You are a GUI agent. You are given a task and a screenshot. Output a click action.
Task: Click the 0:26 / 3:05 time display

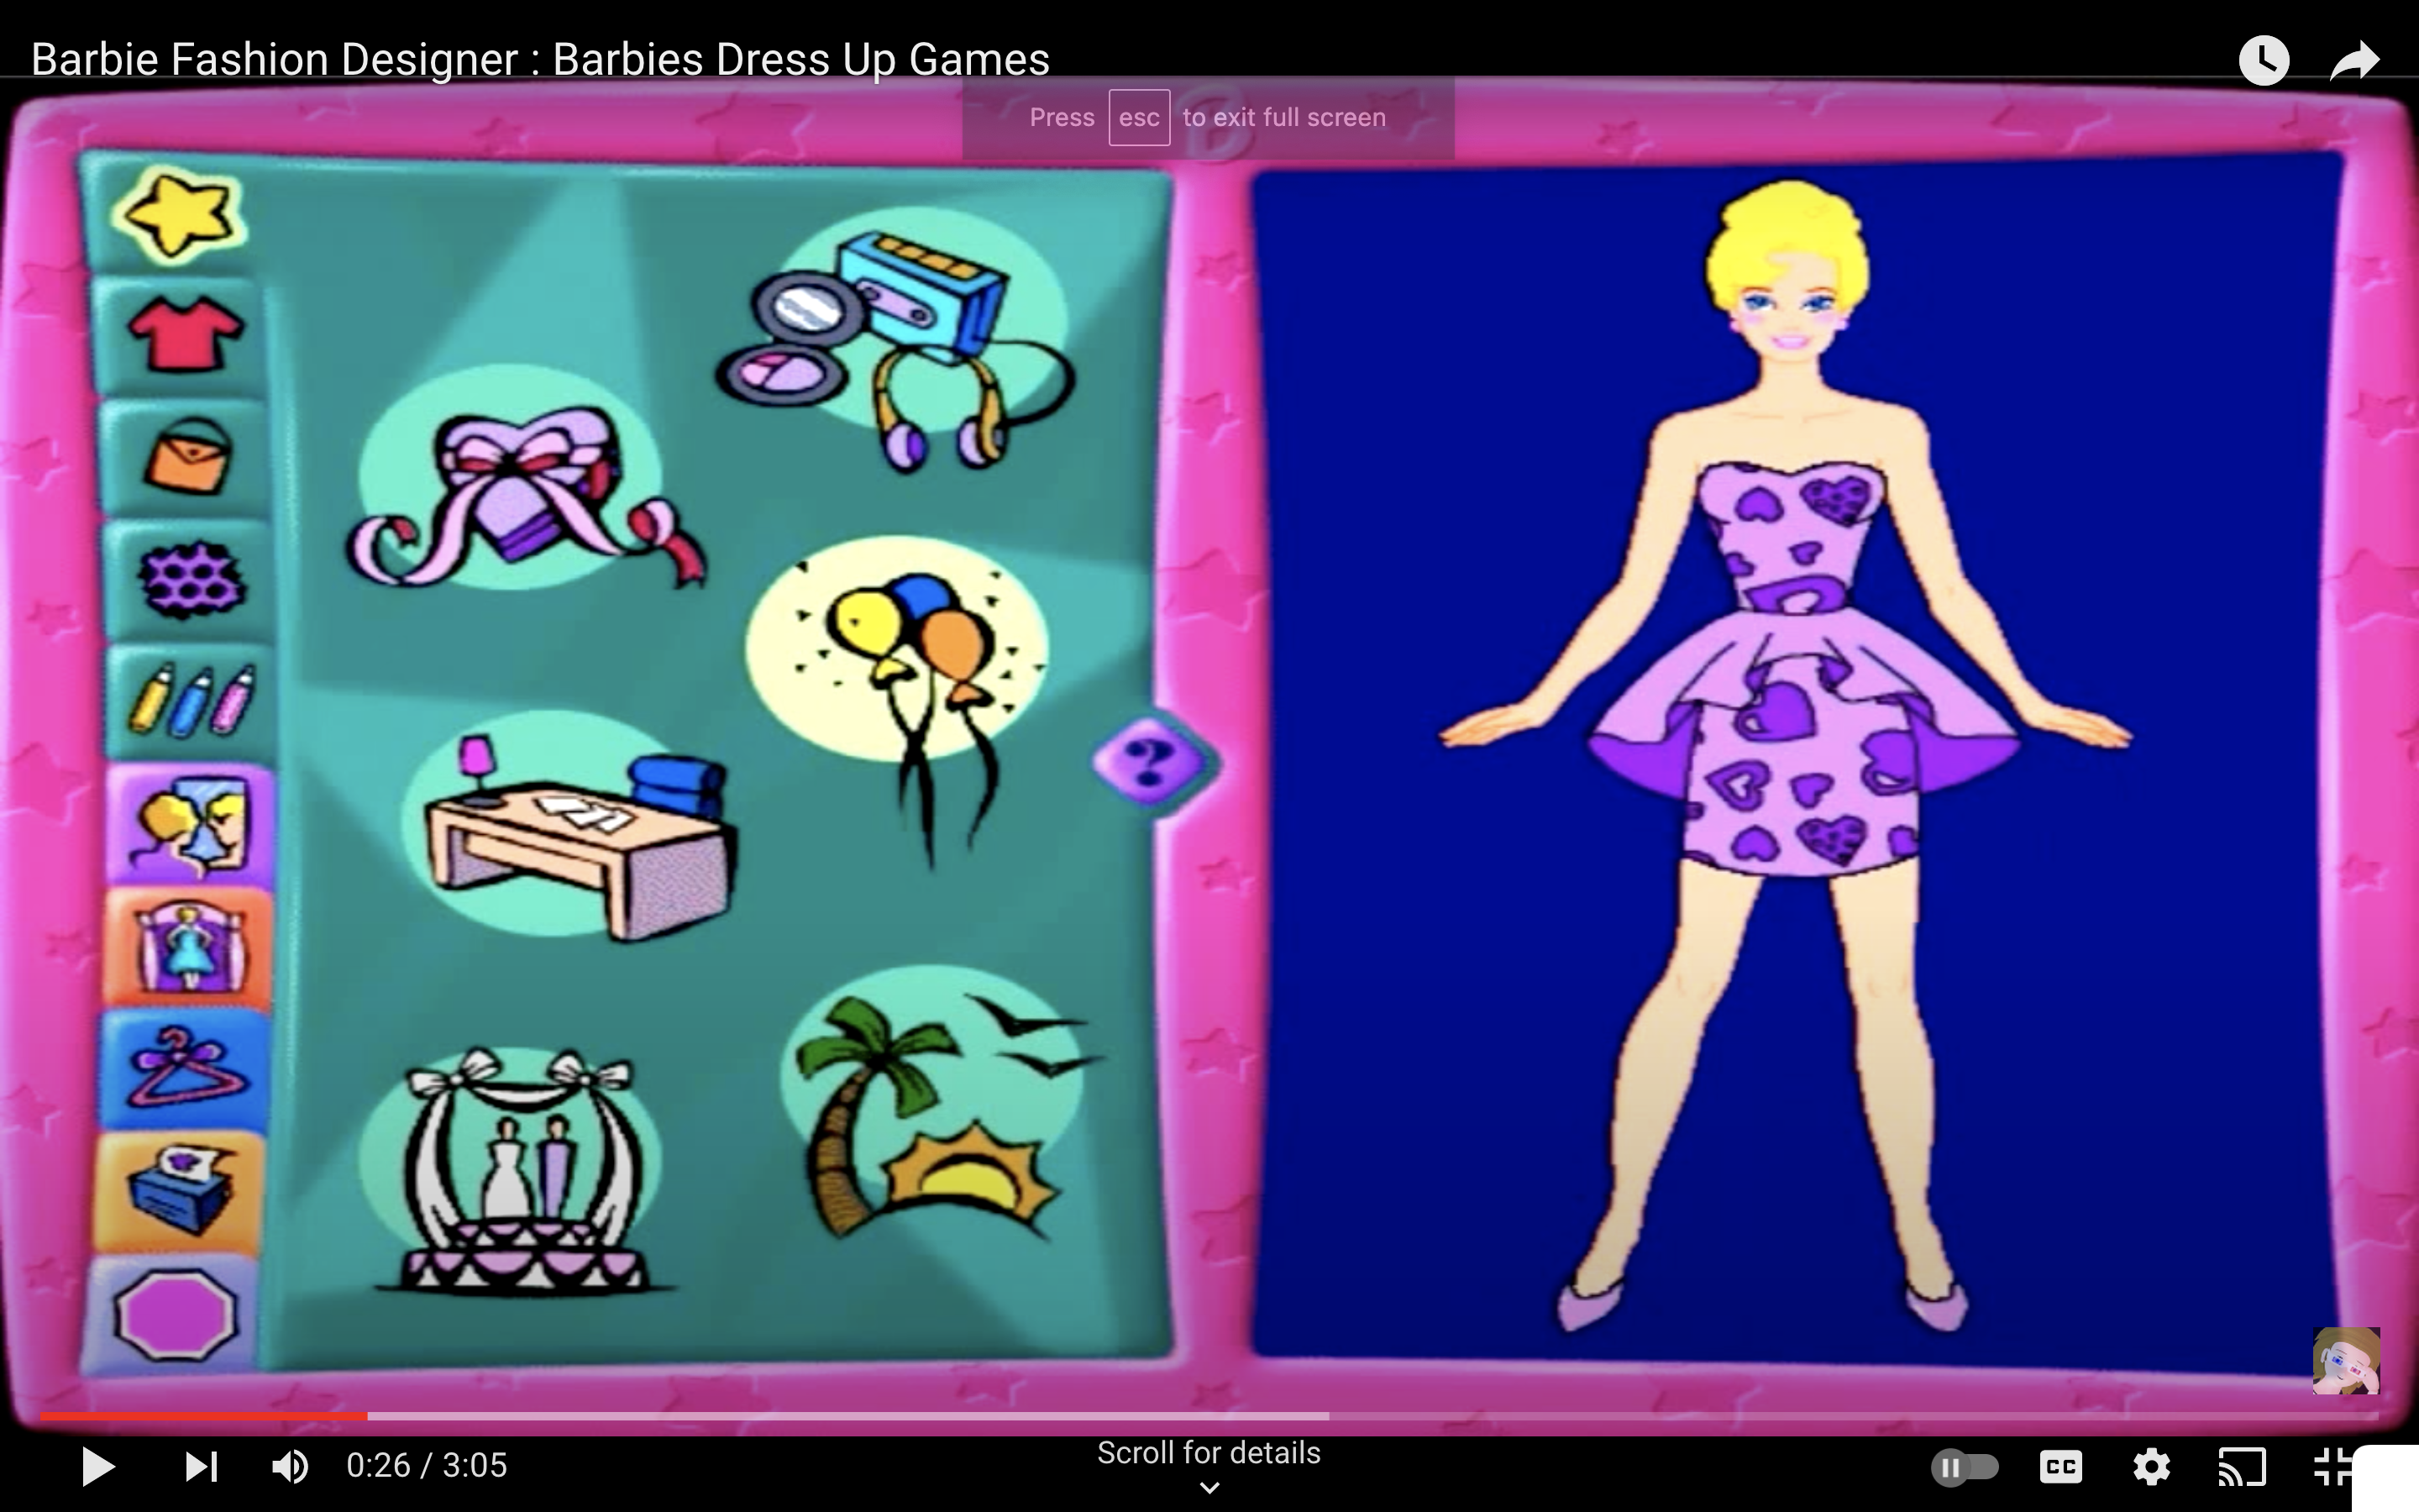[427, 1466]
